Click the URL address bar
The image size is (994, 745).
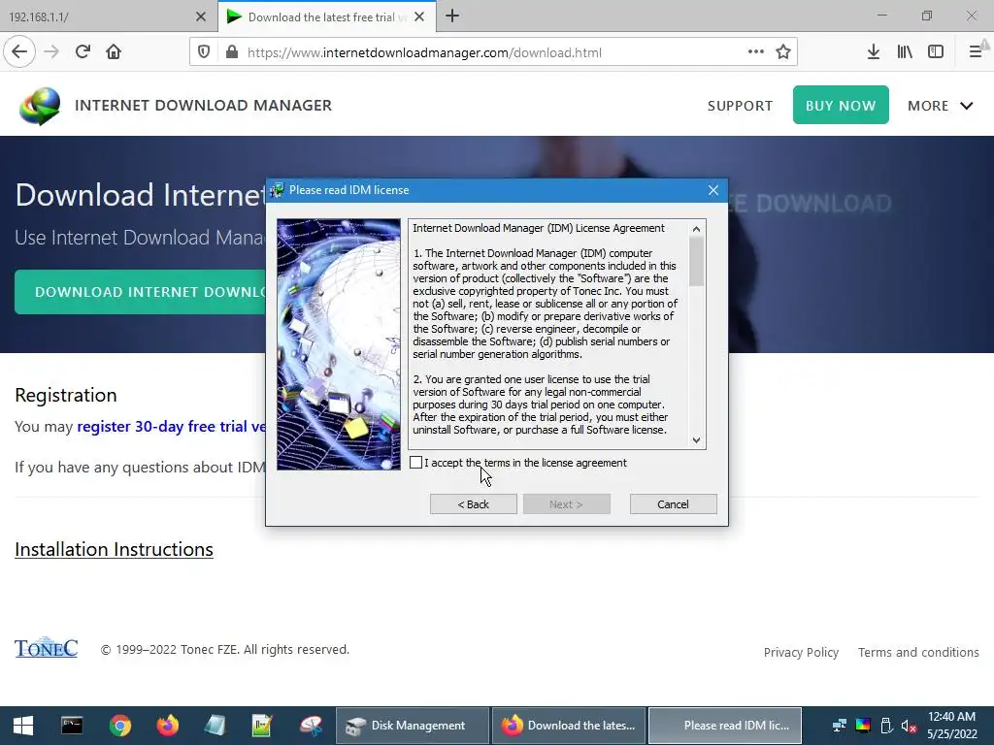(493, 52)
